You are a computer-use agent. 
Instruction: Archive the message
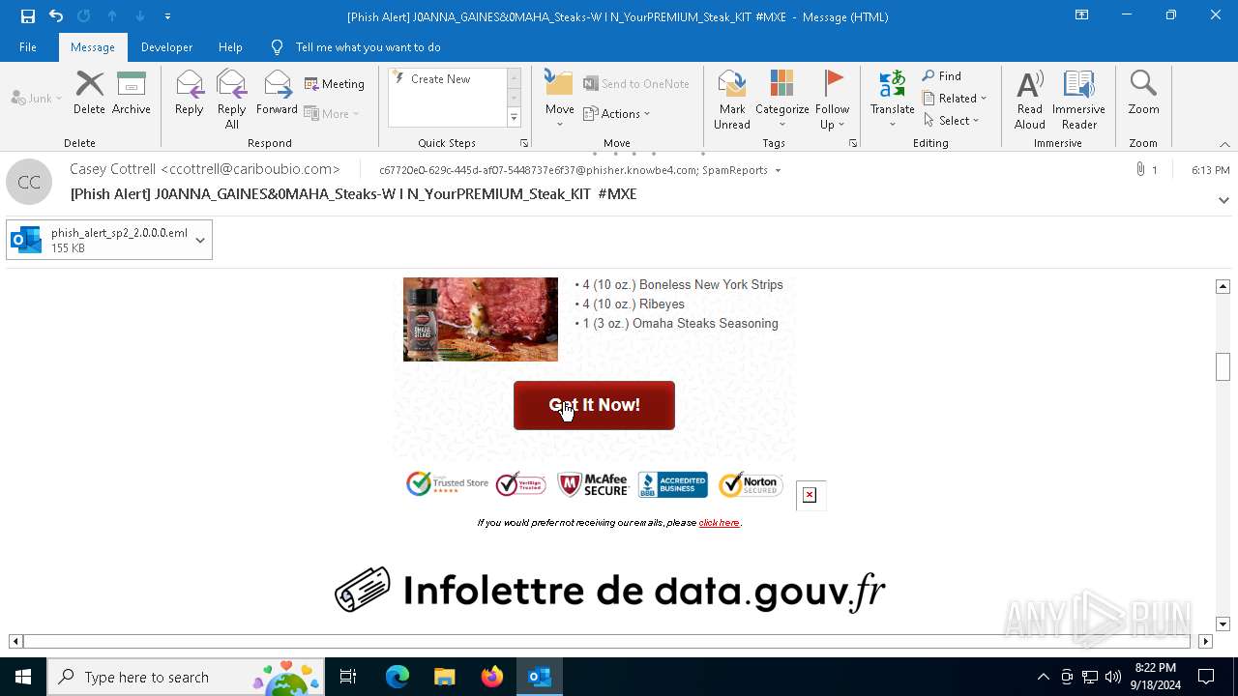coord(132,93)
